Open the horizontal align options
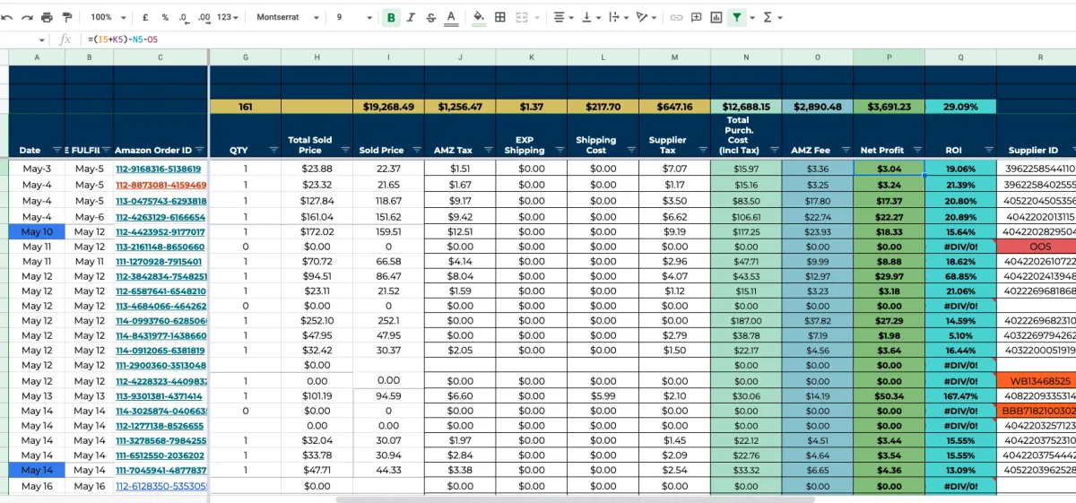The width and height of the screenshot is (1076, 503). coord(564,17)
